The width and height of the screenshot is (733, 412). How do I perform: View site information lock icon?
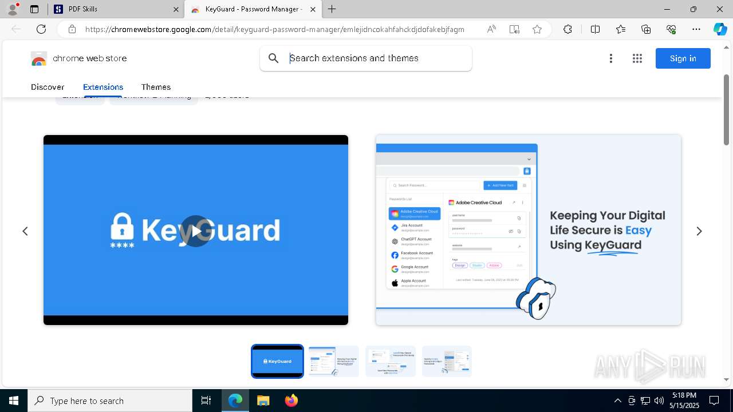click(x=72, y=29)
